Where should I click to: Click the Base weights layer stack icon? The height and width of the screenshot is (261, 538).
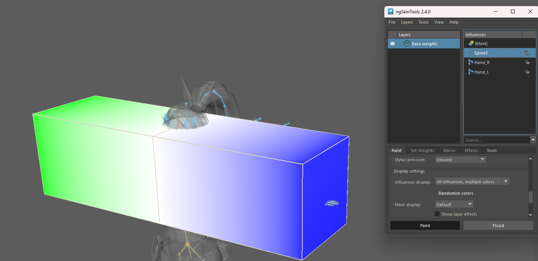[x=407, y=44]
